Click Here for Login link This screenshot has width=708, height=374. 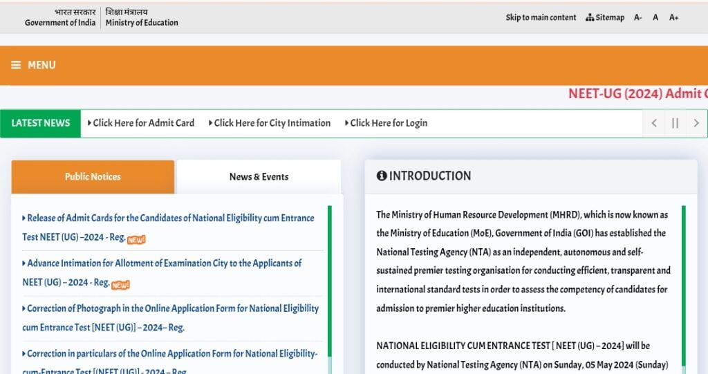386,123
